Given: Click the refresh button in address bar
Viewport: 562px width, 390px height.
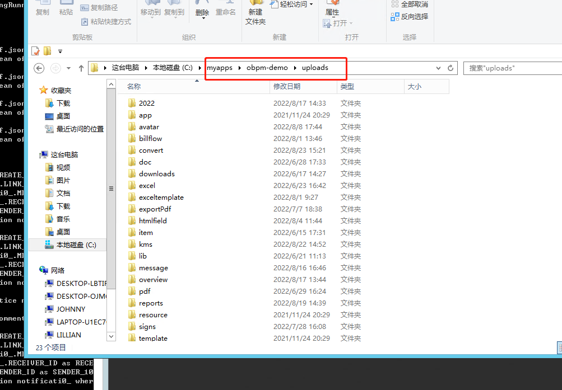Looking at the screenshot, I should pyautogui.click(x=450, y=68).
